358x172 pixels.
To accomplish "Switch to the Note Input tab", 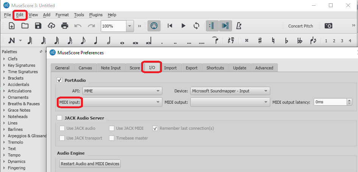I will pyautogui.click(x=111, y=68).
